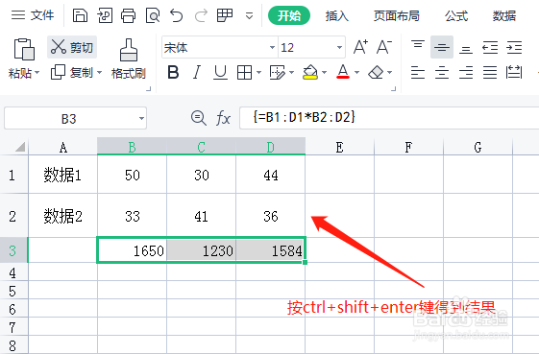539x354 pixels.
Task: Click the 格式刷 format painter
Action: 129,59
